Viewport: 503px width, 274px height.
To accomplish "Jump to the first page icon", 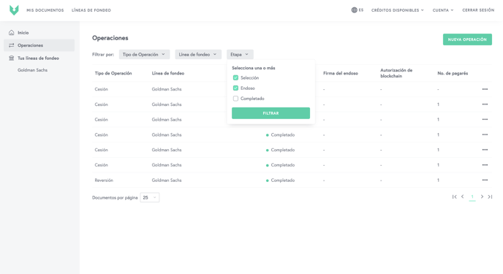I will click(454, 197).
